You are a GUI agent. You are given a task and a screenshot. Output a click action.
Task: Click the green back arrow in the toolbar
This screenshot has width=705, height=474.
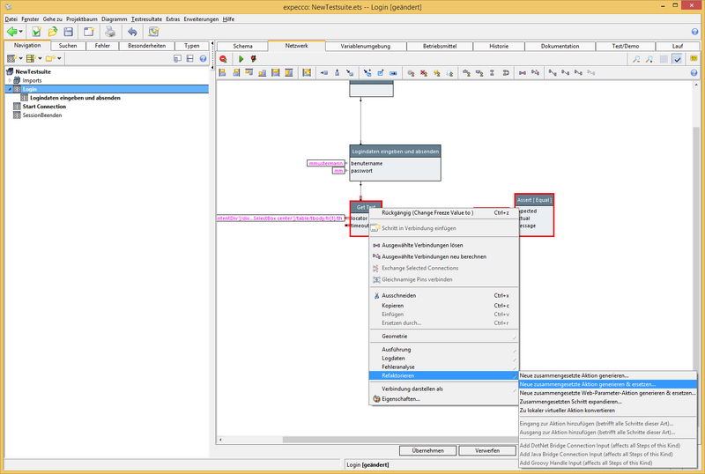click(x=12, y=32)
